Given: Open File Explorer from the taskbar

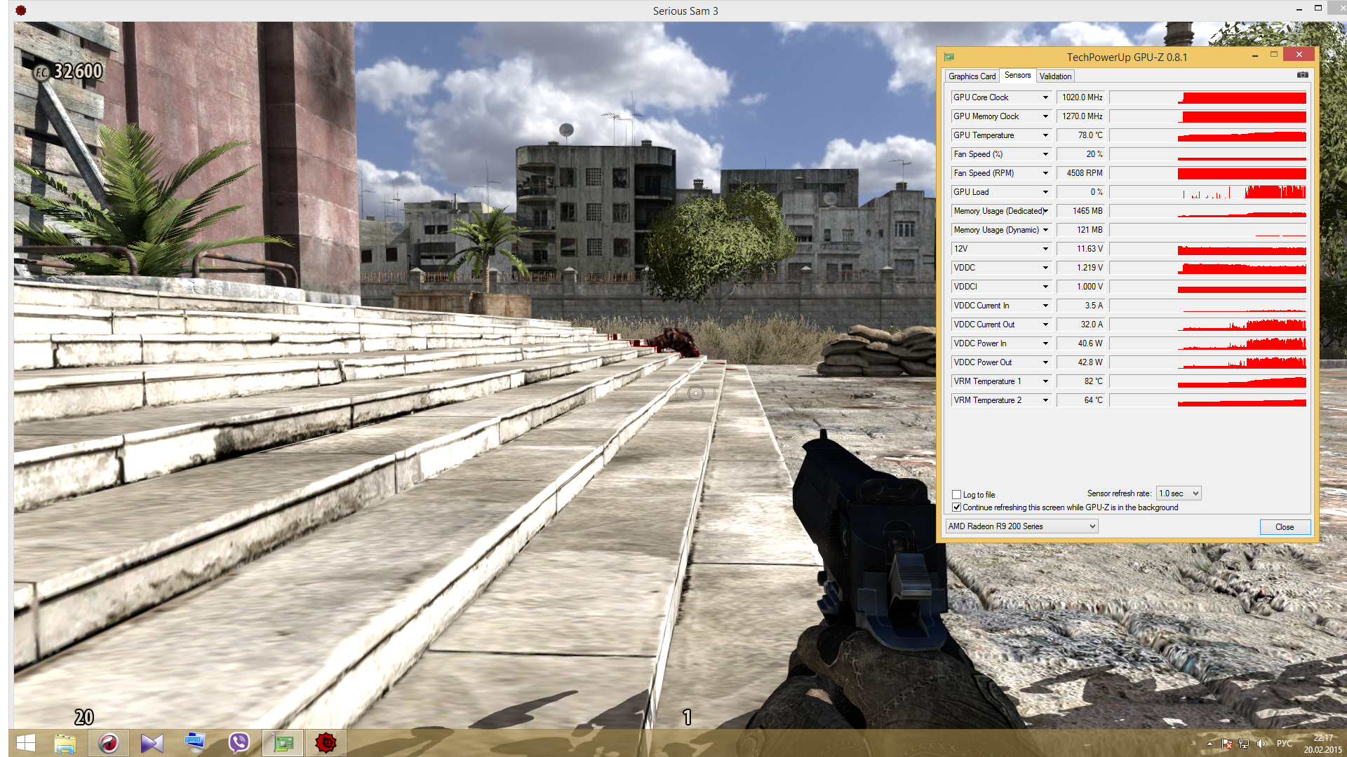Looking at the screenshot, I should coord(65,743).
